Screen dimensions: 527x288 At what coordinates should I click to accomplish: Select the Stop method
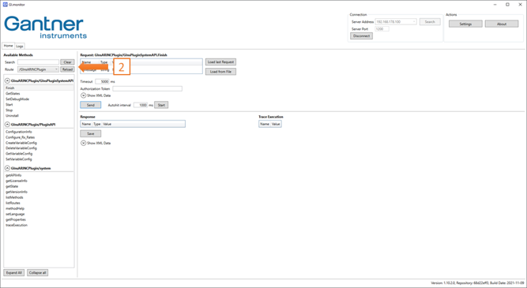point(9,110)
